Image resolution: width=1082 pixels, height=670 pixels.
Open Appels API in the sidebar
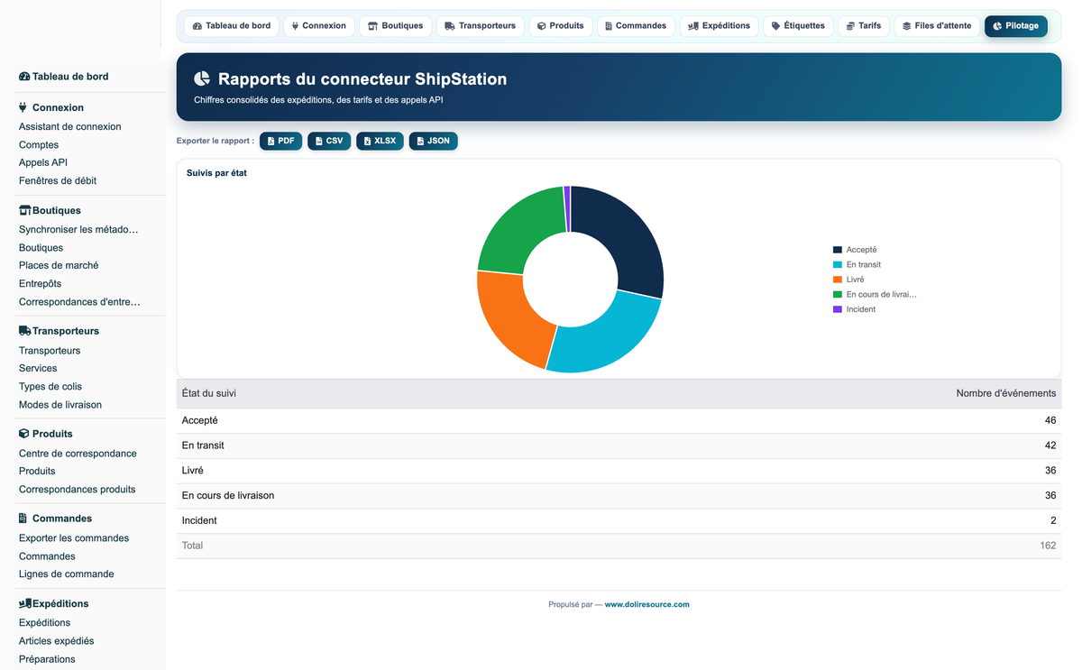pyautogui.click(x=43, y=163)
